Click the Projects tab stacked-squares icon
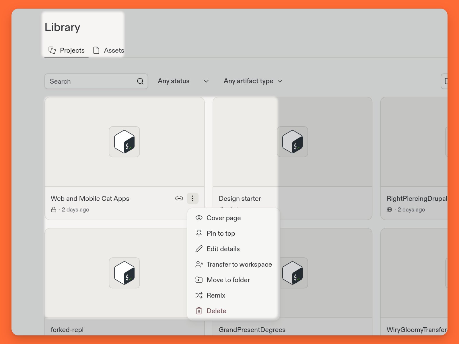This screenshot has height=344, width=459. tap(52, 50)
